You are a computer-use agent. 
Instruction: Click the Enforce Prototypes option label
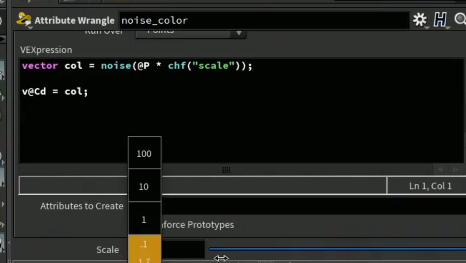tap(198, 225)
